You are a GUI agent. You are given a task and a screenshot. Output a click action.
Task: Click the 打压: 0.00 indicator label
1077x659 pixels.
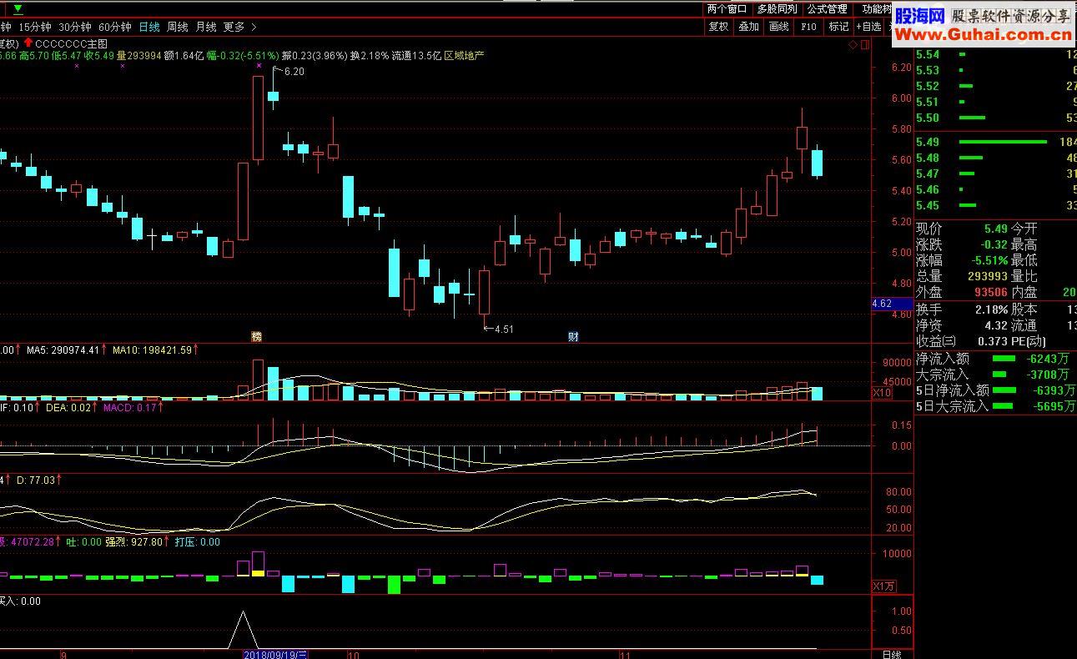click(198, 542)
